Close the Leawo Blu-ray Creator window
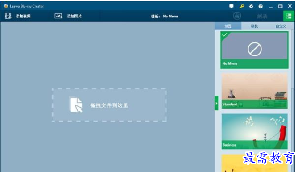 (x=290, y=6)
